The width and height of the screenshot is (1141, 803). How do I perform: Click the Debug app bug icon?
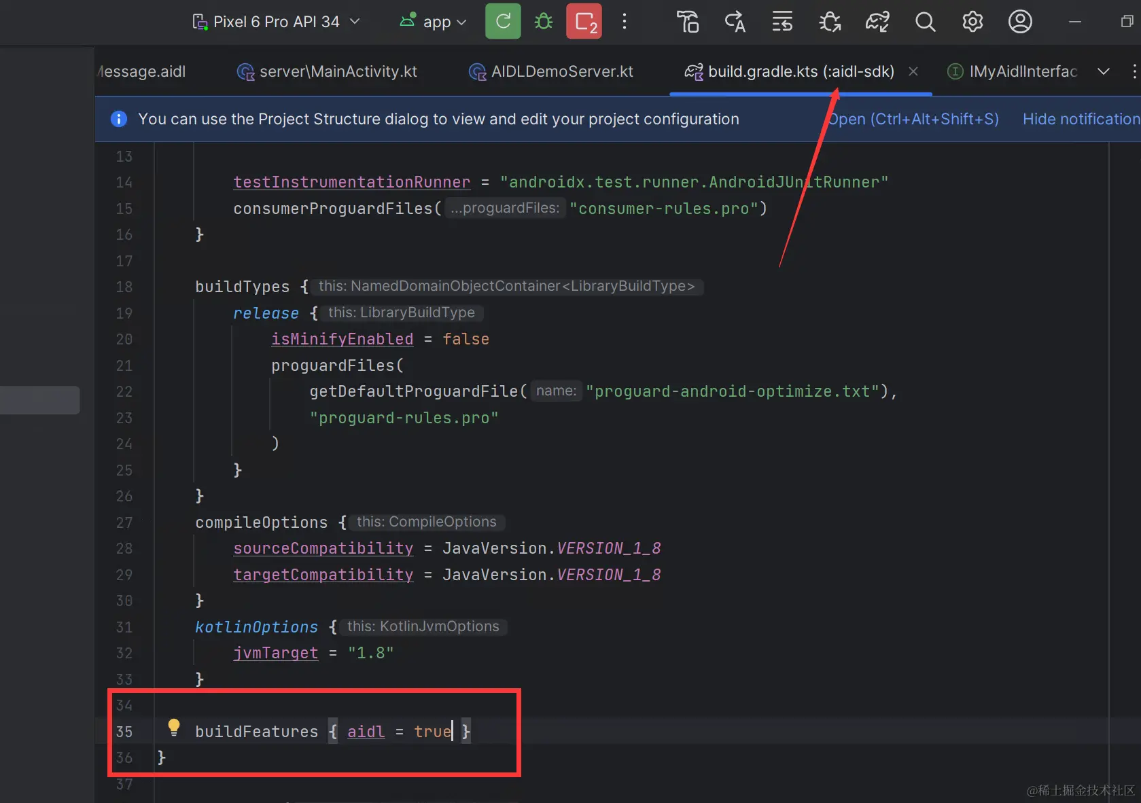click(544, 22)
